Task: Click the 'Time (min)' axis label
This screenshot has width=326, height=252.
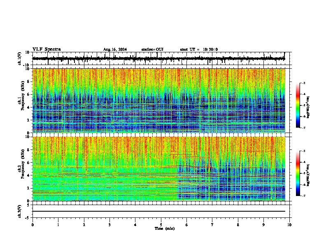Action: click(165, 229)
